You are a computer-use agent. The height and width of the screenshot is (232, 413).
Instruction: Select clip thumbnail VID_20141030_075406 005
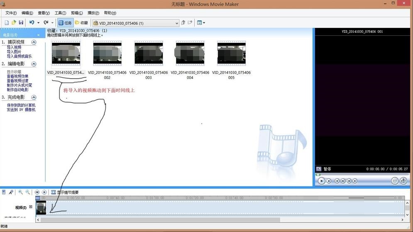231,54
